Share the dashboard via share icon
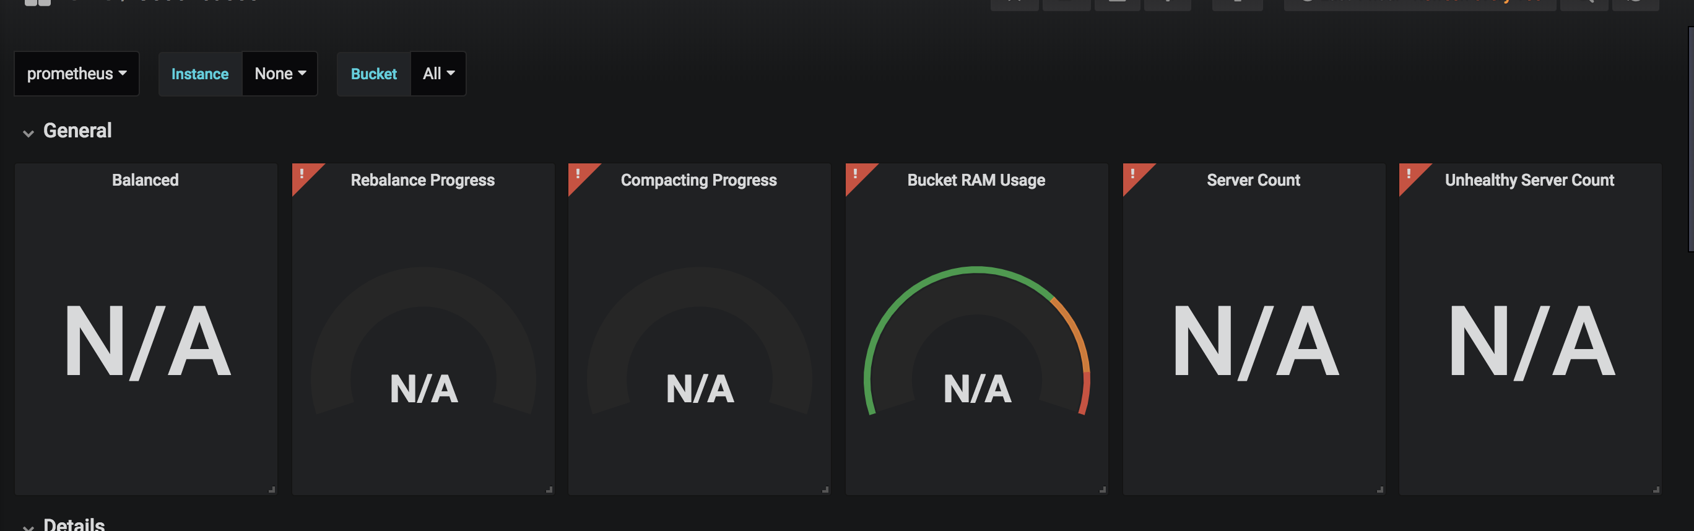Viewport: 1694px width, 531px height. [1067, 3]
